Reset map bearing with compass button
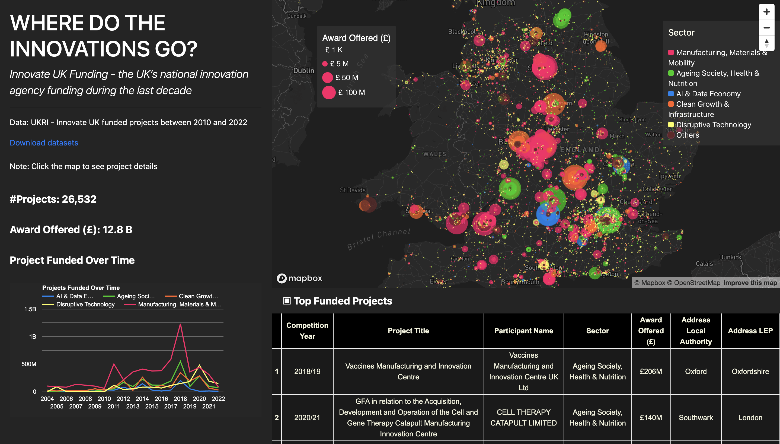 [x=766, y=43]
